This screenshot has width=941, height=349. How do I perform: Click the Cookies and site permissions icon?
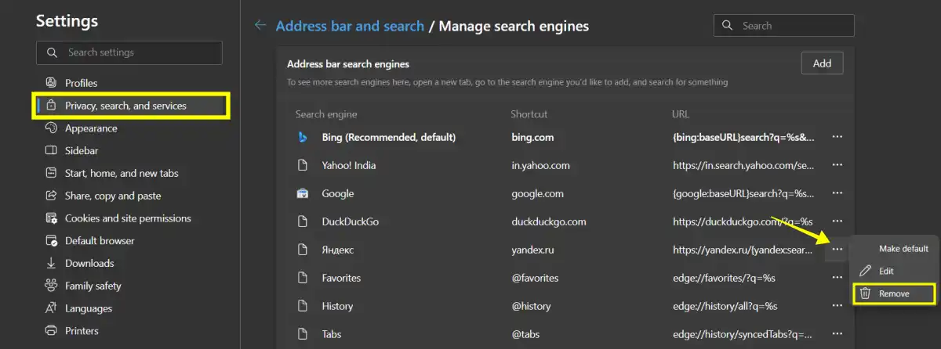click(52, 218)
